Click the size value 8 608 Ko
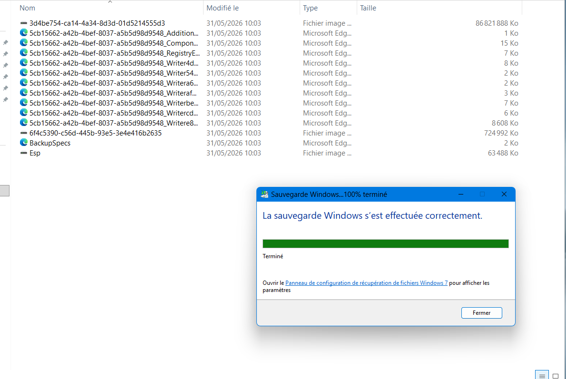566x379 pixels. [505, 123]
